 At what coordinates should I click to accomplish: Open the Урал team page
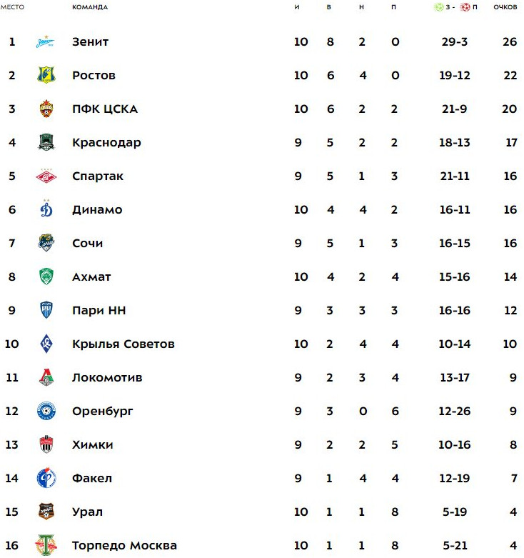pyautogui.click(x=87, y=512)
